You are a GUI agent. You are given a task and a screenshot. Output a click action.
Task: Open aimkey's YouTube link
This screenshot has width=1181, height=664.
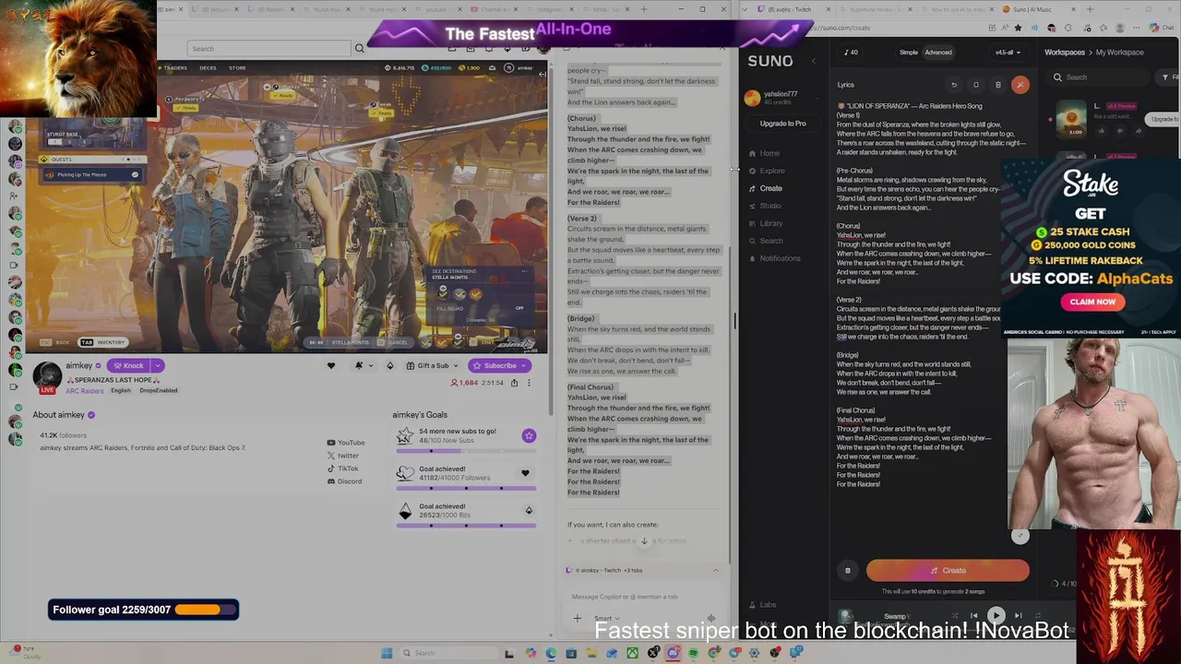(346, 443)
